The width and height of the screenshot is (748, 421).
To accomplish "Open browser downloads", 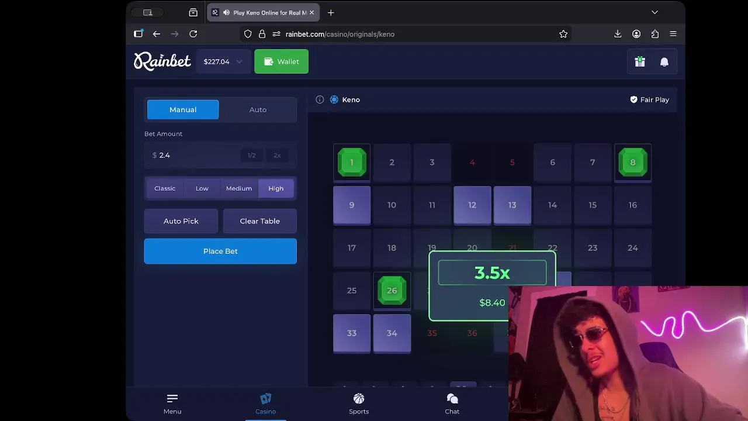I will 618,34.
